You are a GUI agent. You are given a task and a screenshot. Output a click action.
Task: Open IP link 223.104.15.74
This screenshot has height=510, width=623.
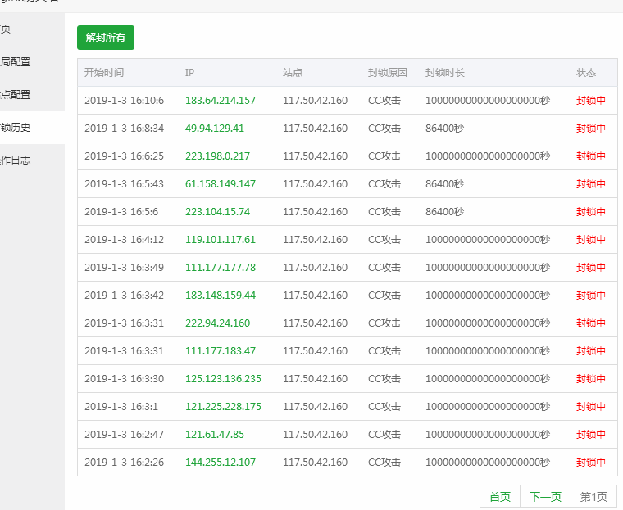[x=218, y=211]
